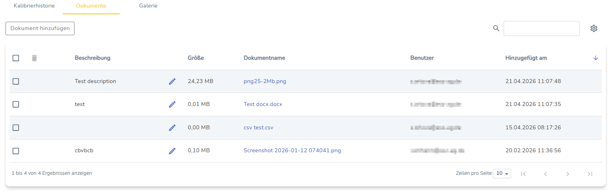The width and height of the screenshot is (611, 191).
Task: Select checkbox for png25-2Mb.png row
Action: [16, 81]
